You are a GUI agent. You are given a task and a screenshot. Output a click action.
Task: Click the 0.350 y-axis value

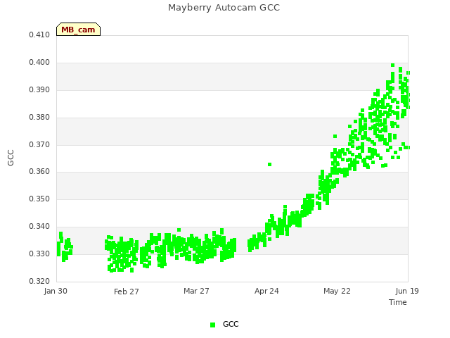click(x=39, y=199)
